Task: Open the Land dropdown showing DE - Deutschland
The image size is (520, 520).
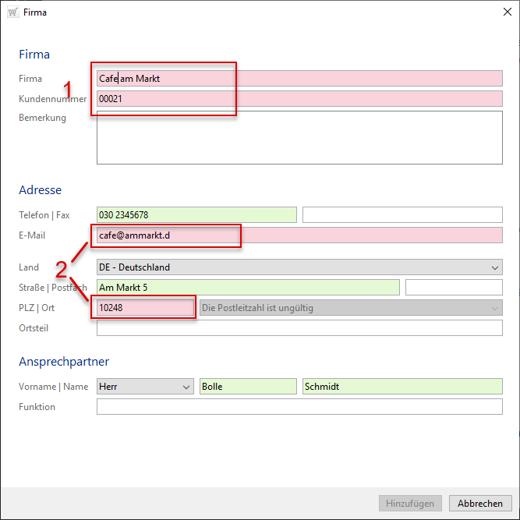Action: click(299, 267)
